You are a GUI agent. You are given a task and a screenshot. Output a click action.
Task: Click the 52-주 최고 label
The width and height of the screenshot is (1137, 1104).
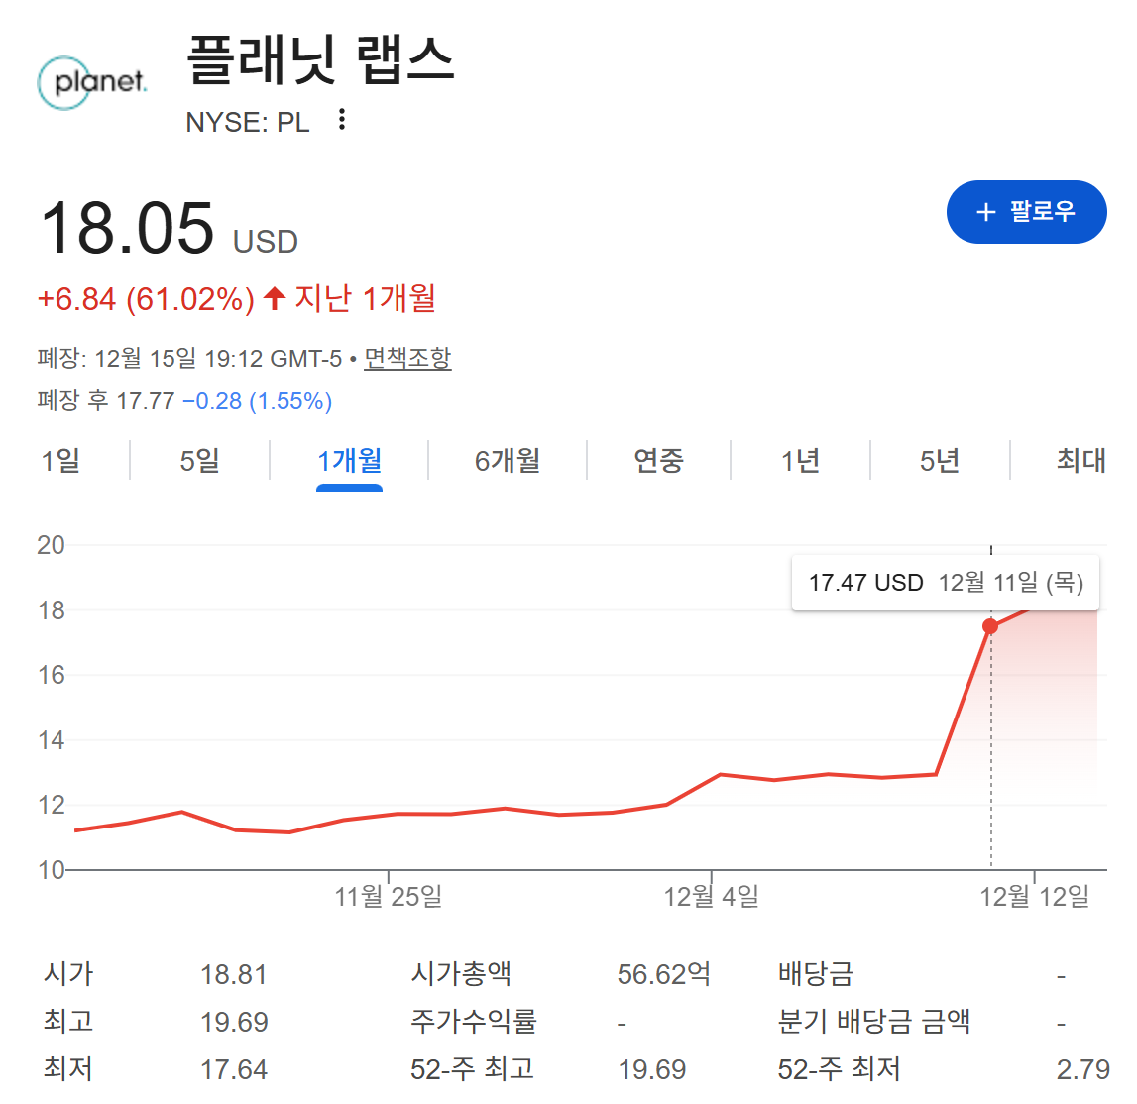tap(472, 1069)
